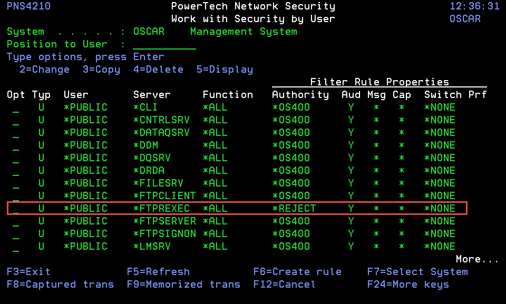Screen dimensions: 506x304
Task: Select F6=Create rule at the bottom
Action: click(x=297, y=272)
